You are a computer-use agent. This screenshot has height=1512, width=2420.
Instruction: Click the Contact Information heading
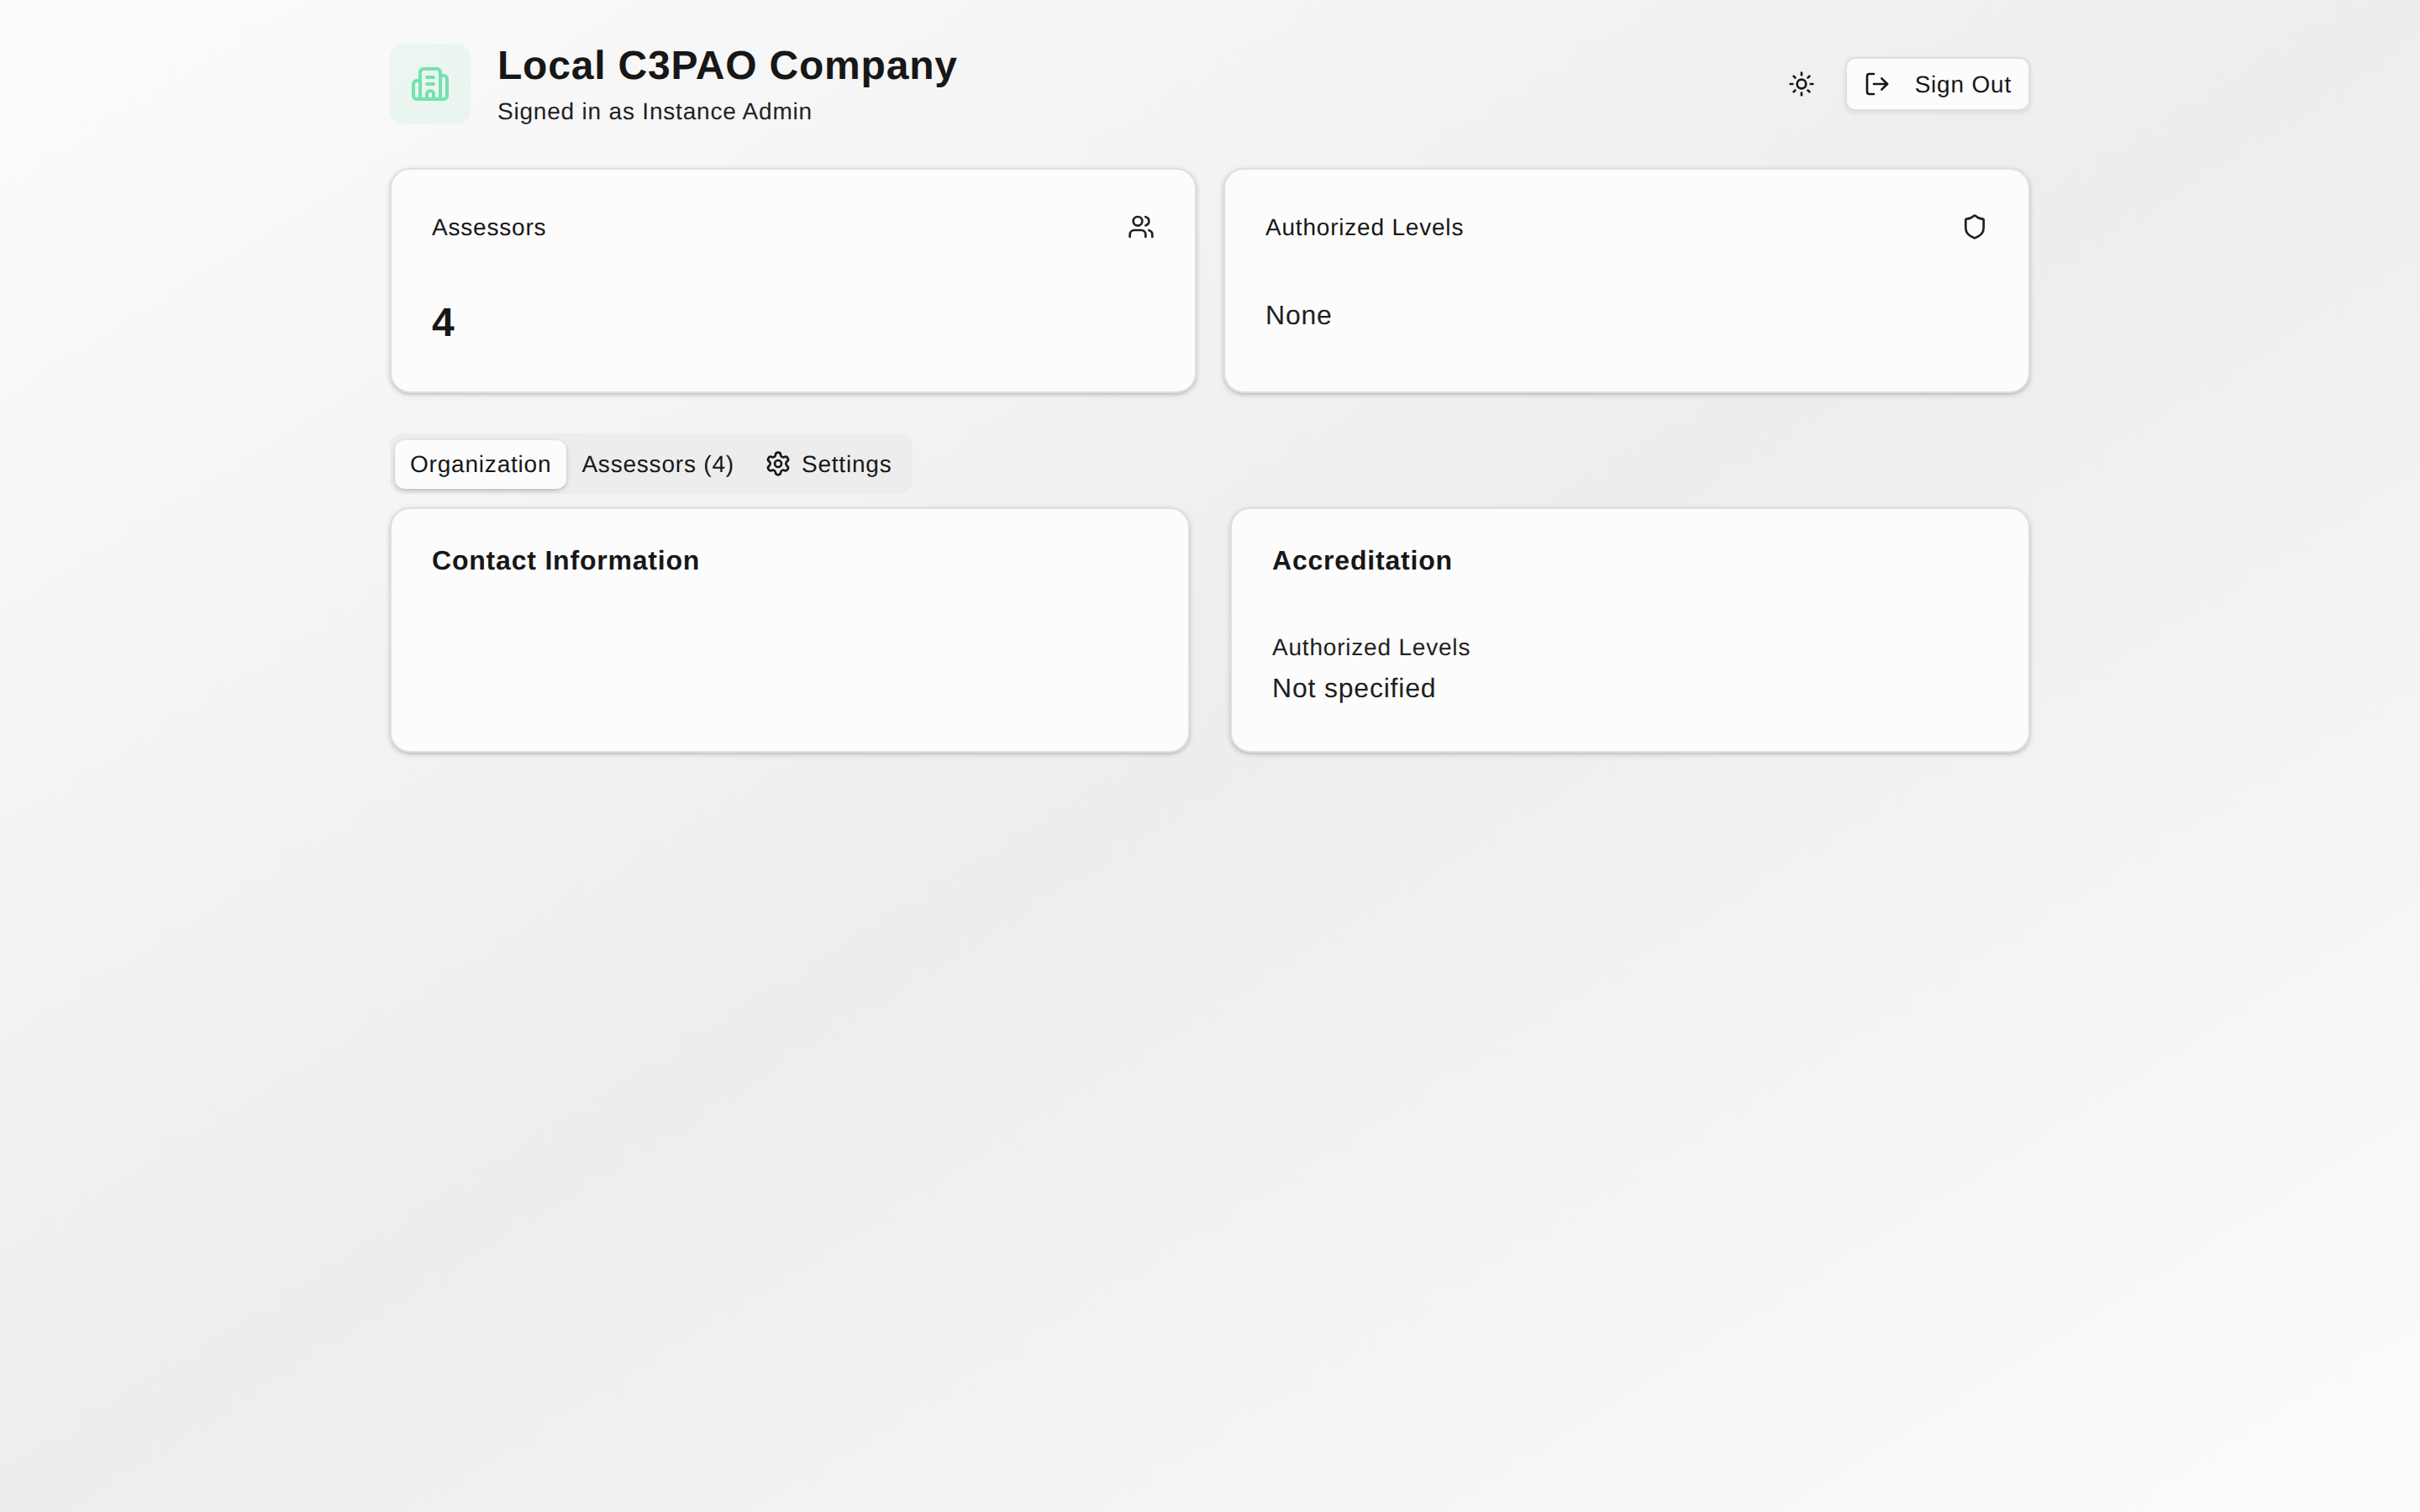pyautogui.click(x=565, y=560)
